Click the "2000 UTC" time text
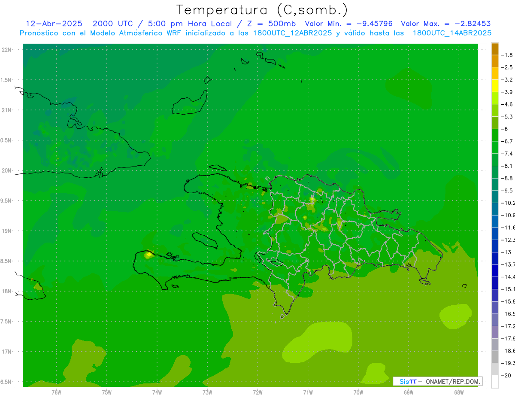 (x=112, y=24)
